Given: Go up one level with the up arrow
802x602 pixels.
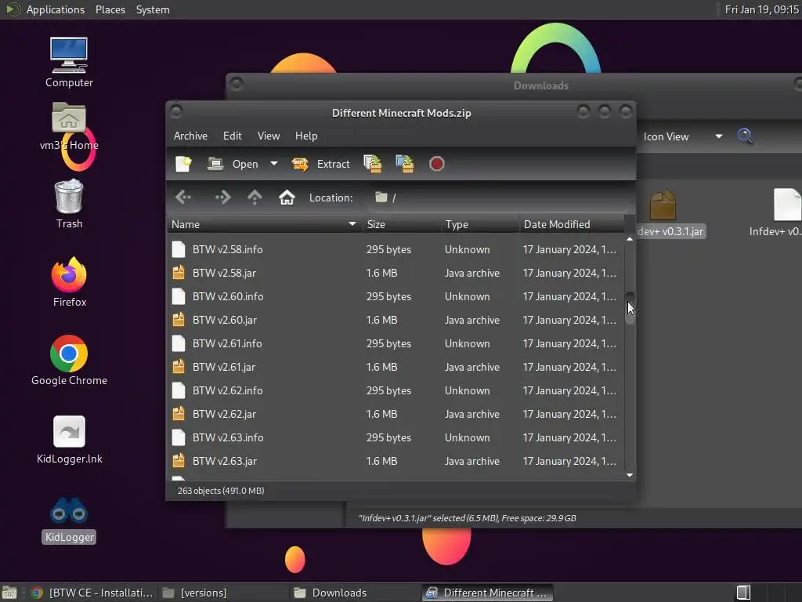Looking at the screenshot, I should (x=255, y=197).
